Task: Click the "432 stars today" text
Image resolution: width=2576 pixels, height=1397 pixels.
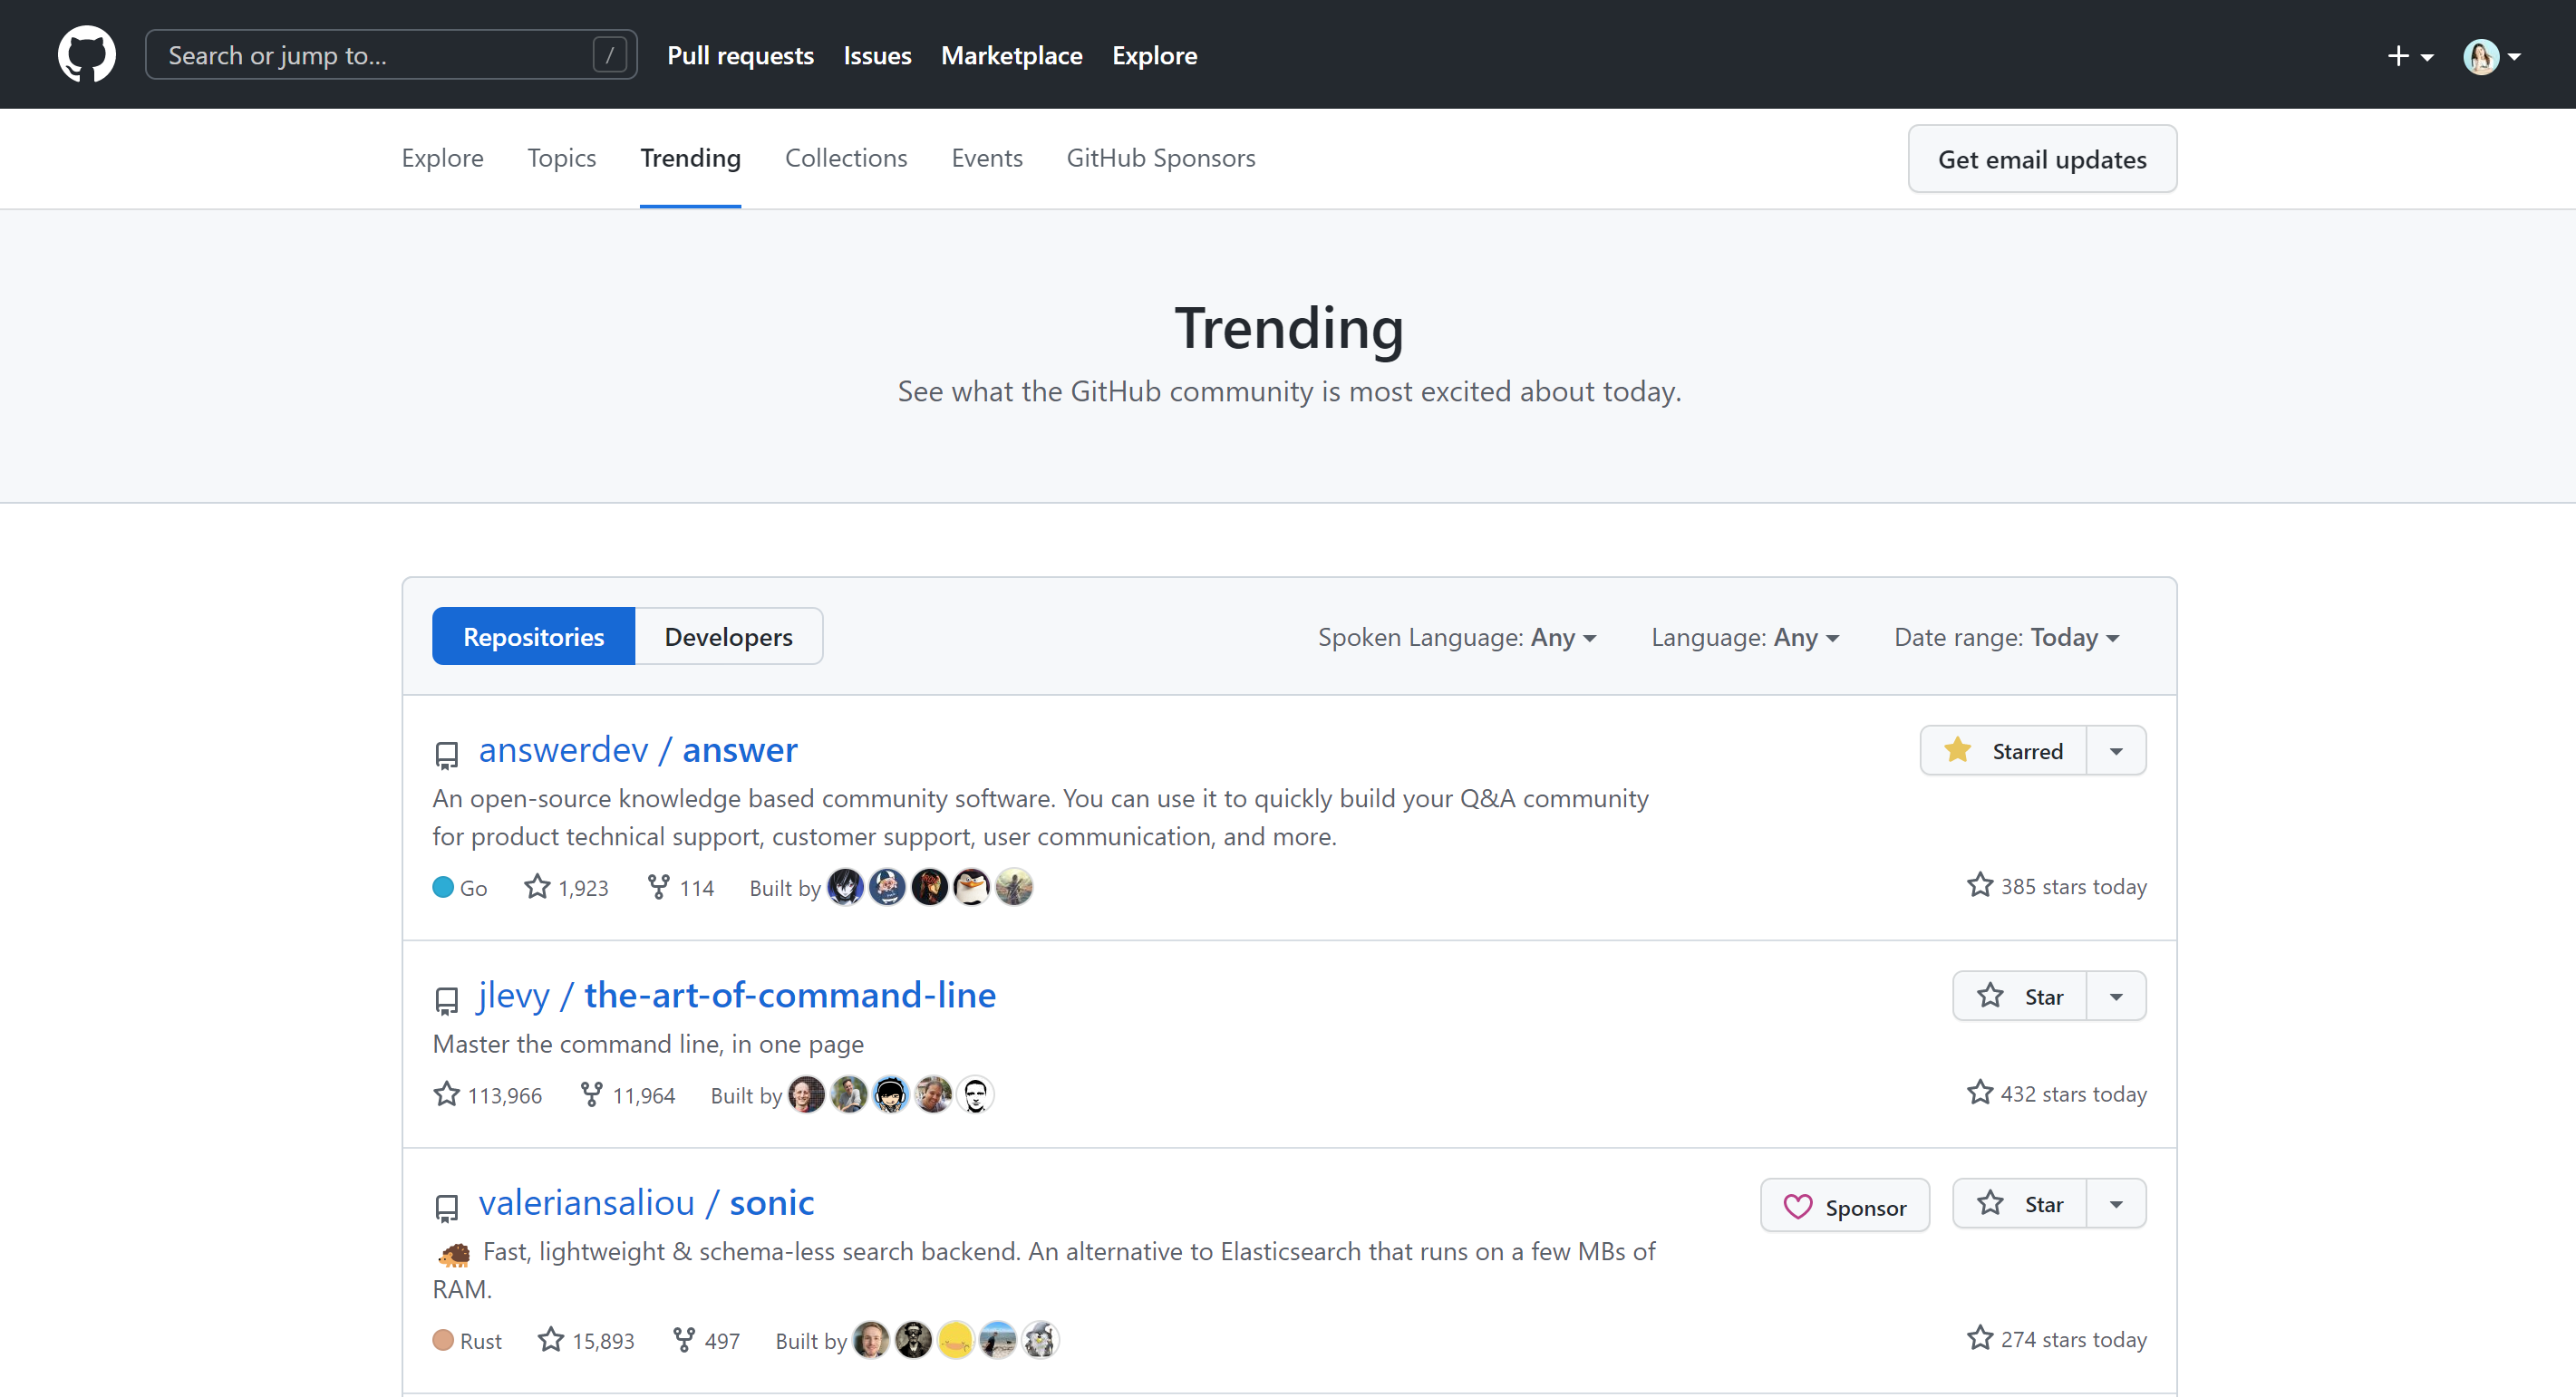Action: (2073, 1094)
